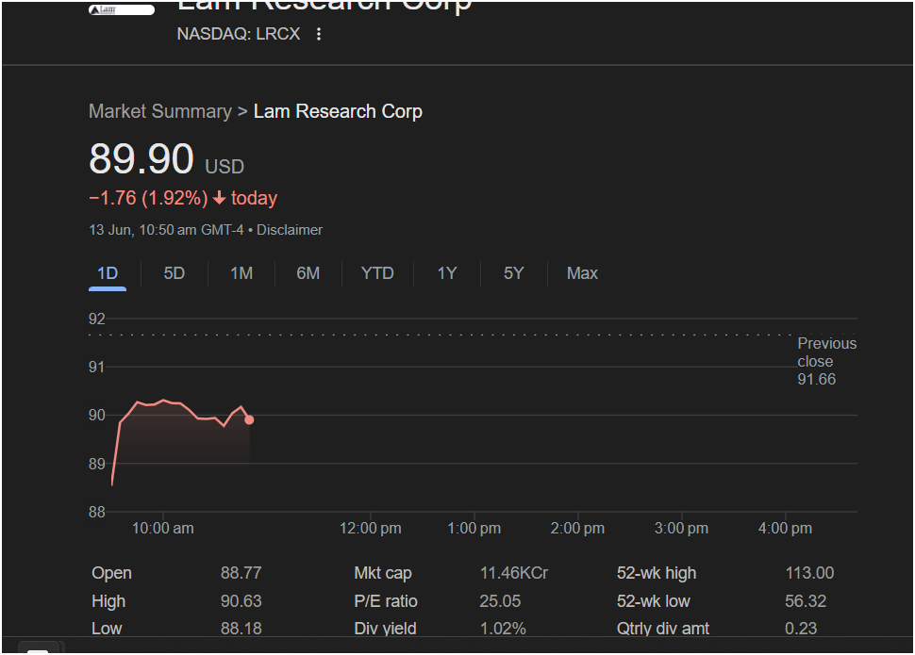Image resolution: width=915 pixels, height=655 pixels.
Task: Select the 5Y chart range
Action: pyautogui.click(x=513, y=273)
